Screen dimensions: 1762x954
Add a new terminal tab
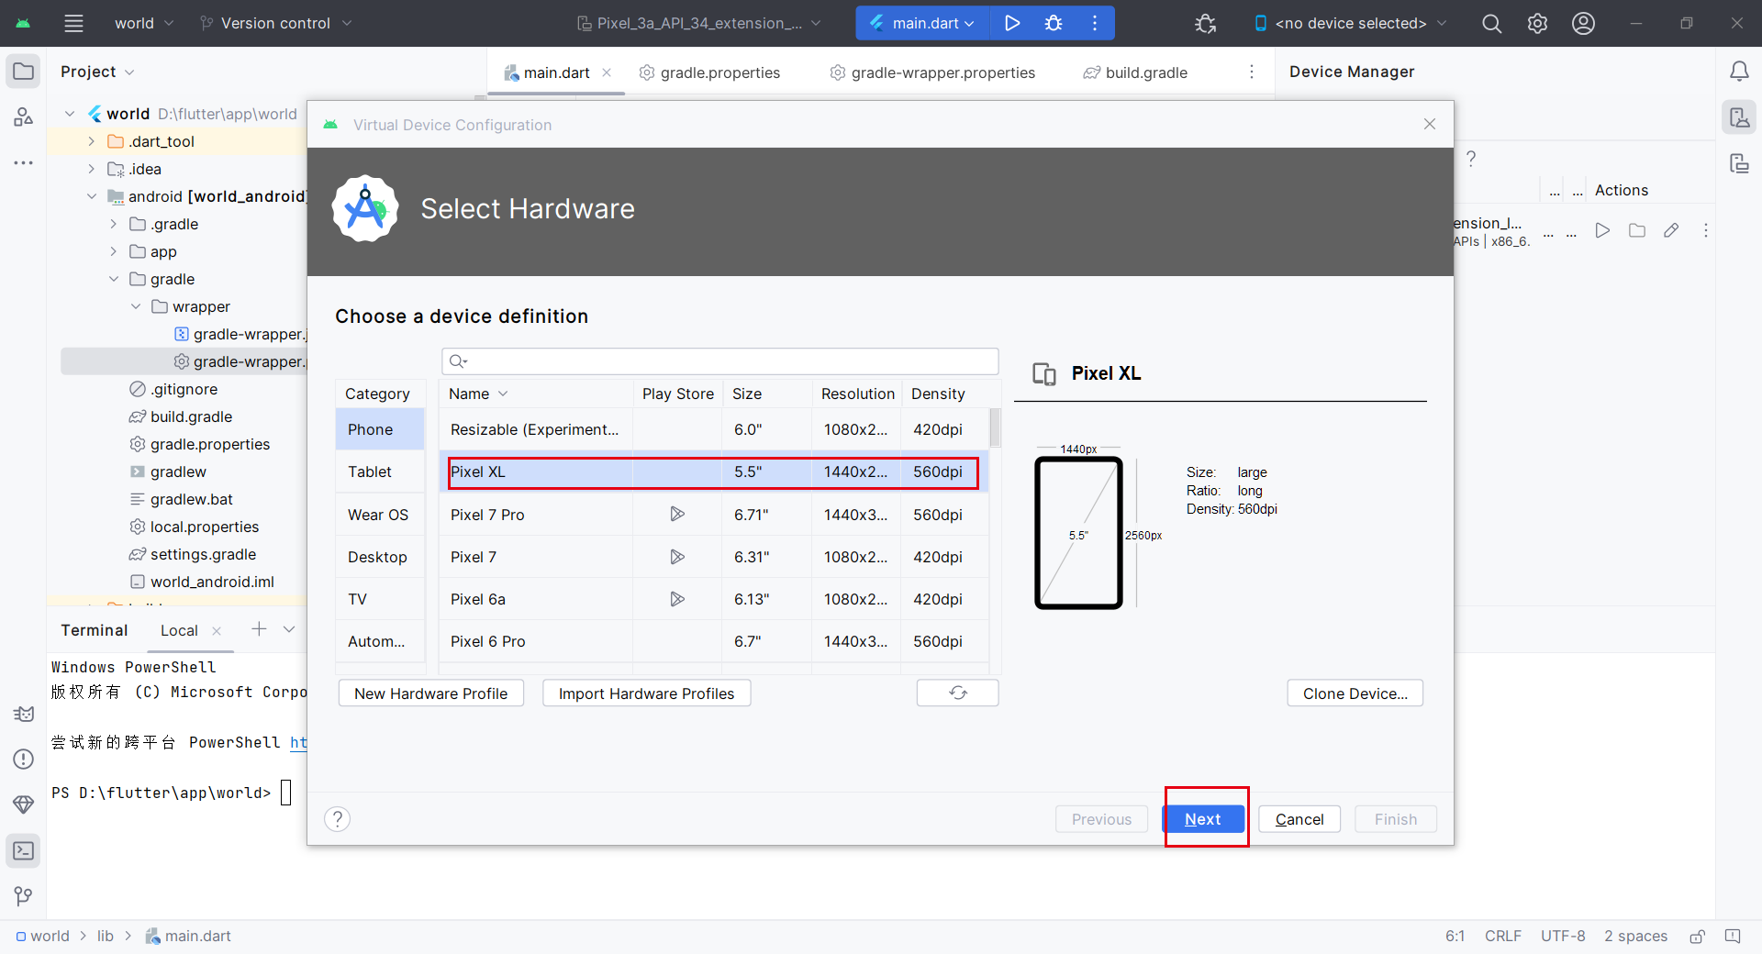tap(259, 629)
